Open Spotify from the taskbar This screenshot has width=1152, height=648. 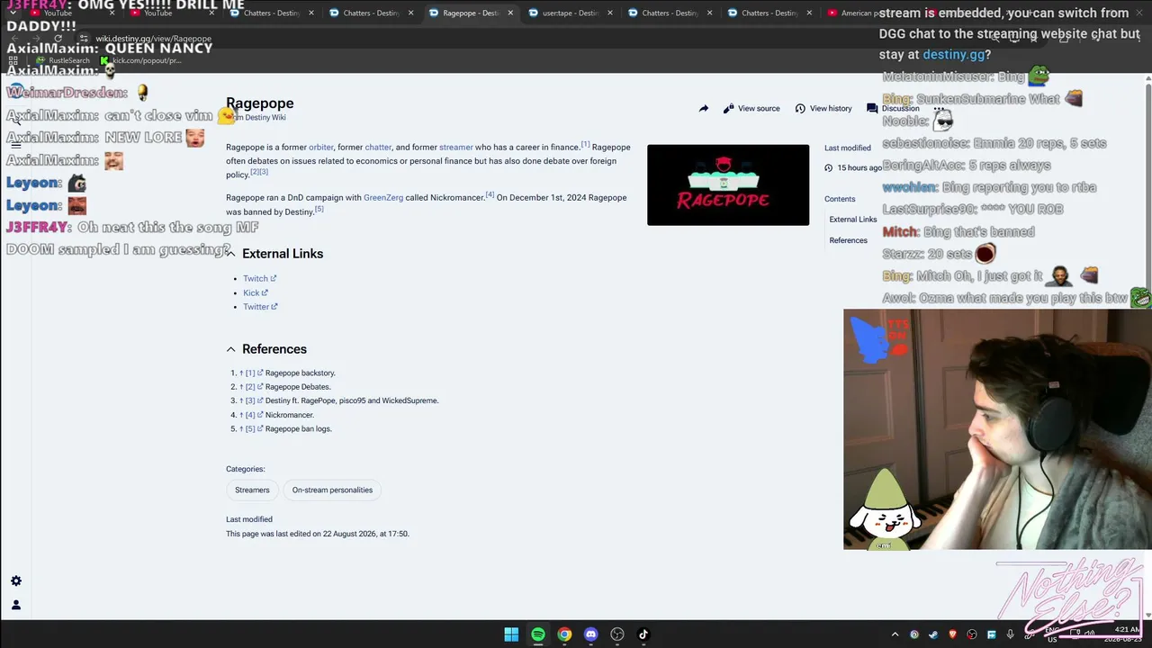point(537,634)
